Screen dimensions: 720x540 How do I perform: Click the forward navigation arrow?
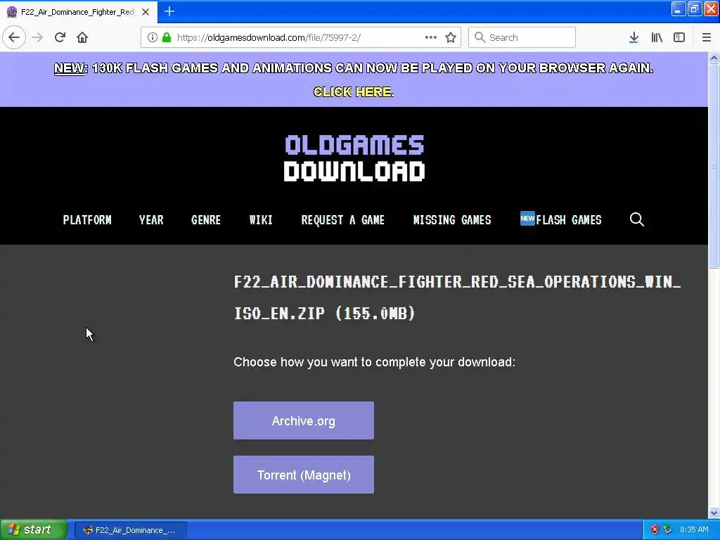tap(37, 37)
